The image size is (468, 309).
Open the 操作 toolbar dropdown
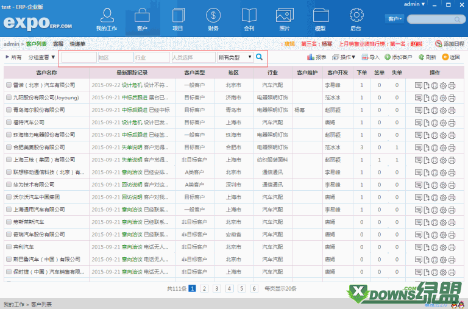pyautogui.click(x=344, y=57)
